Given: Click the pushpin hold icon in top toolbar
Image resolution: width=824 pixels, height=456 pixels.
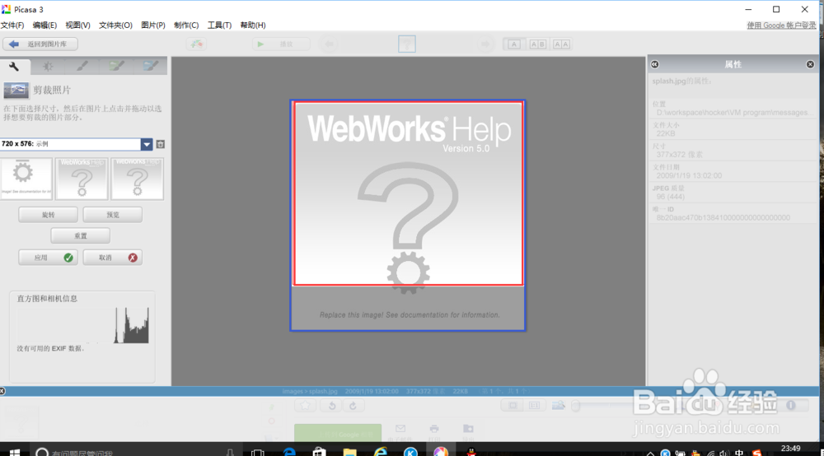Looking at the screenshot, I should click(x=196, y=44).
